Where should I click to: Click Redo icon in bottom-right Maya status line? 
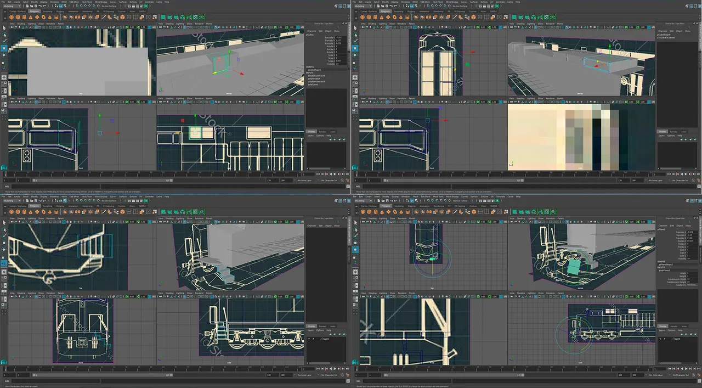[395, 200]
